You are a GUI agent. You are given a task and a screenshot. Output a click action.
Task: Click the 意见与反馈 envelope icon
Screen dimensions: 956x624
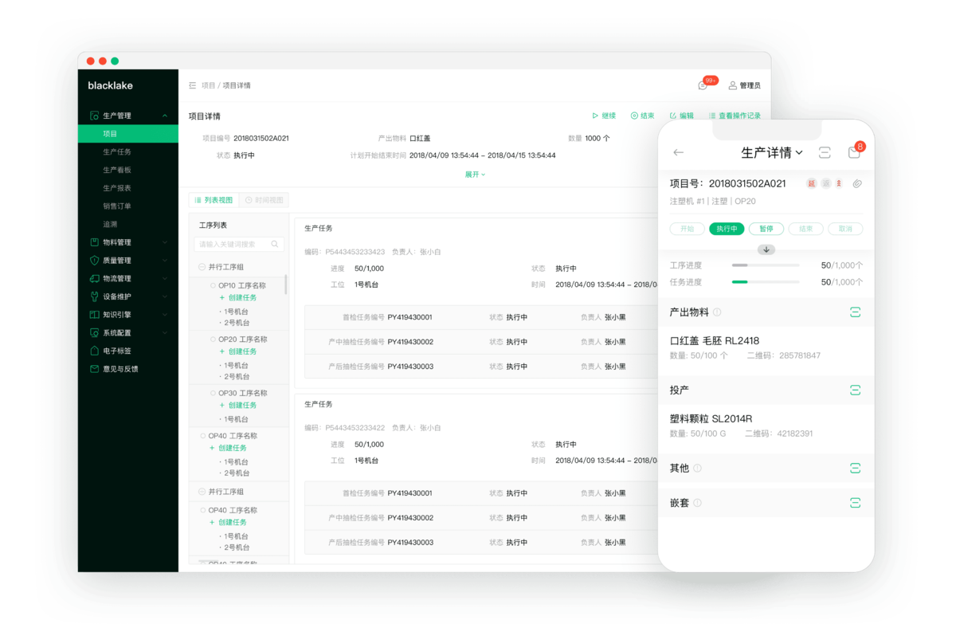click(x=95, y=369)
